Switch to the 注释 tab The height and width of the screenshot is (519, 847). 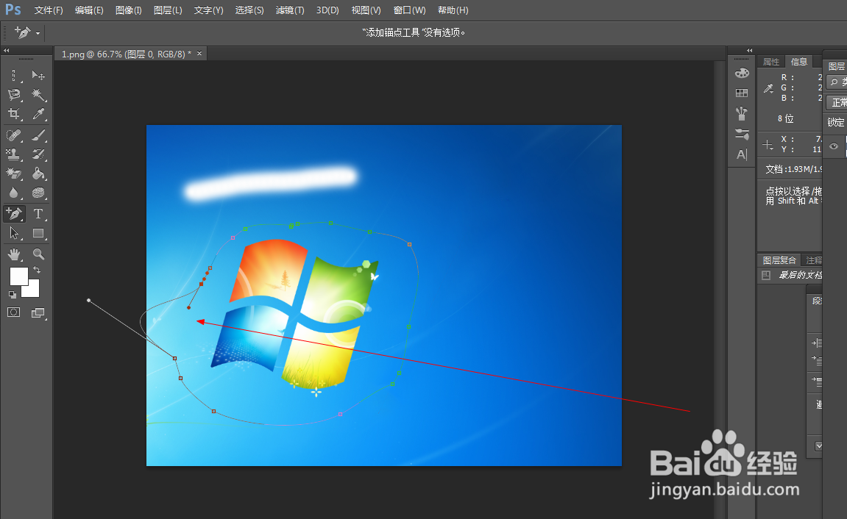pyautogui.click(x=813, y=260)
